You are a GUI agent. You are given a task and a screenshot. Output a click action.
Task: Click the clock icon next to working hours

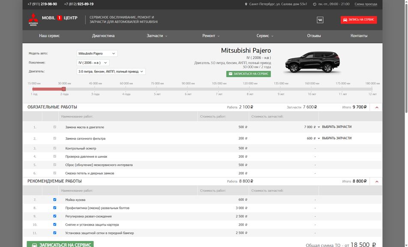tap(315, 4)
